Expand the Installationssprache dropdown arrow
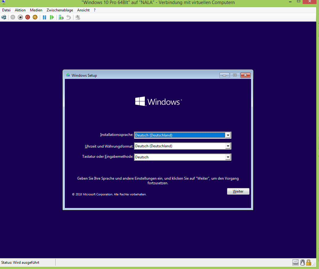 (228, 135)
